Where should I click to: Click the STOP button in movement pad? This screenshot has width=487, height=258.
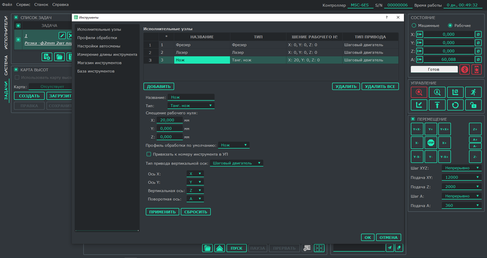point(431,143)
